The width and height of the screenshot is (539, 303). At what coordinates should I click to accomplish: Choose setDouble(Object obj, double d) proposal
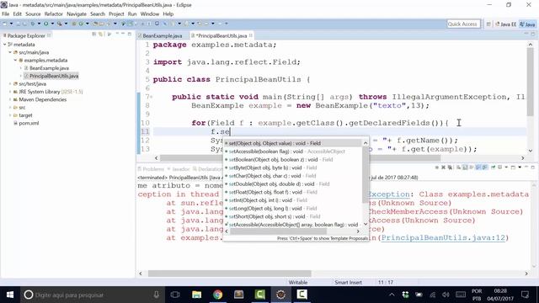(293, 183)
